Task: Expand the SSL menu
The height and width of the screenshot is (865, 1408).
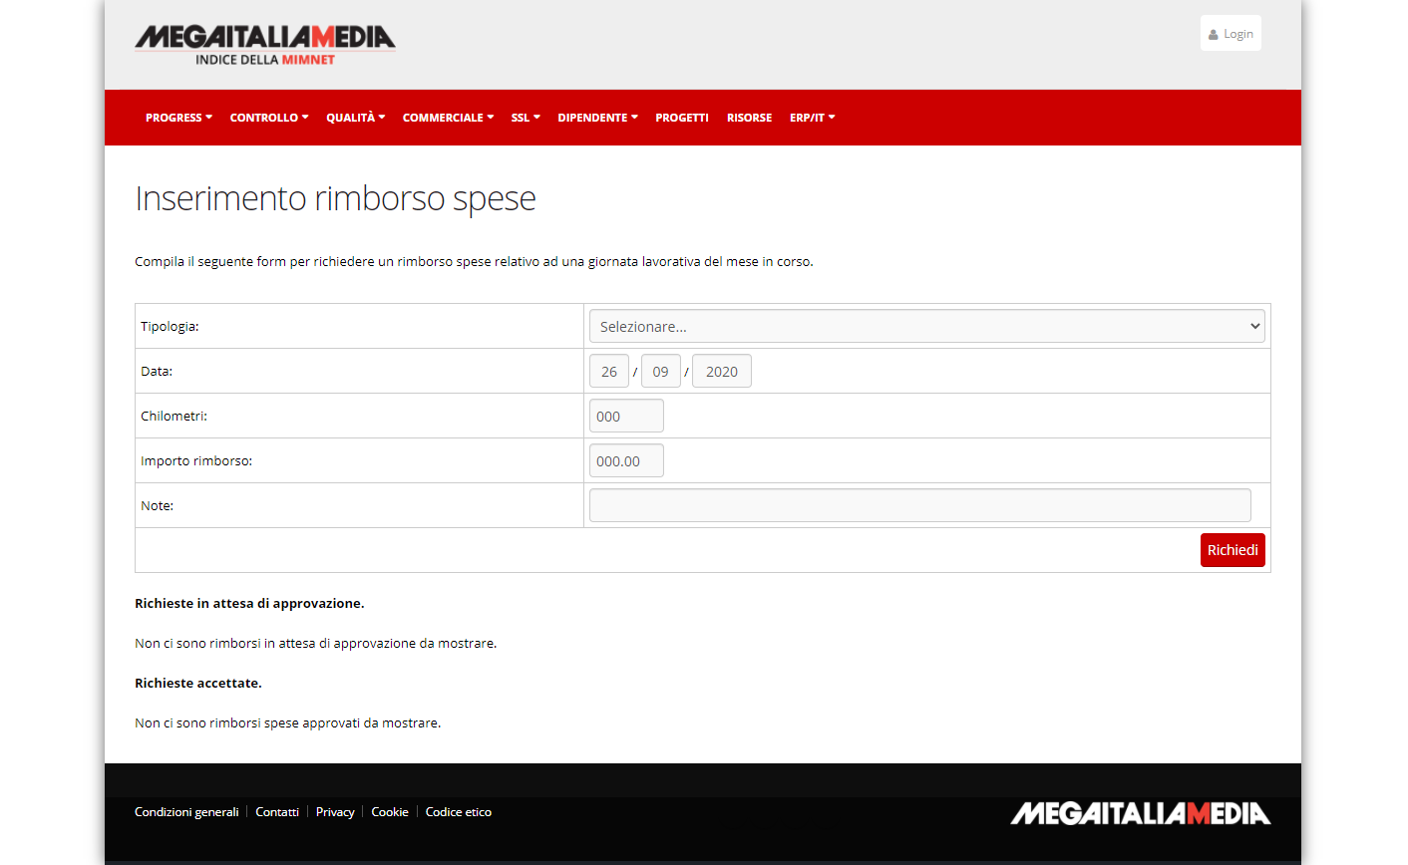Action: click(x=526, y=118)
